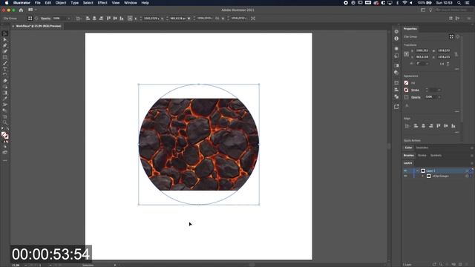Open more options of Transform section
This screenshot has width=475, height=267.
(457, 69)
